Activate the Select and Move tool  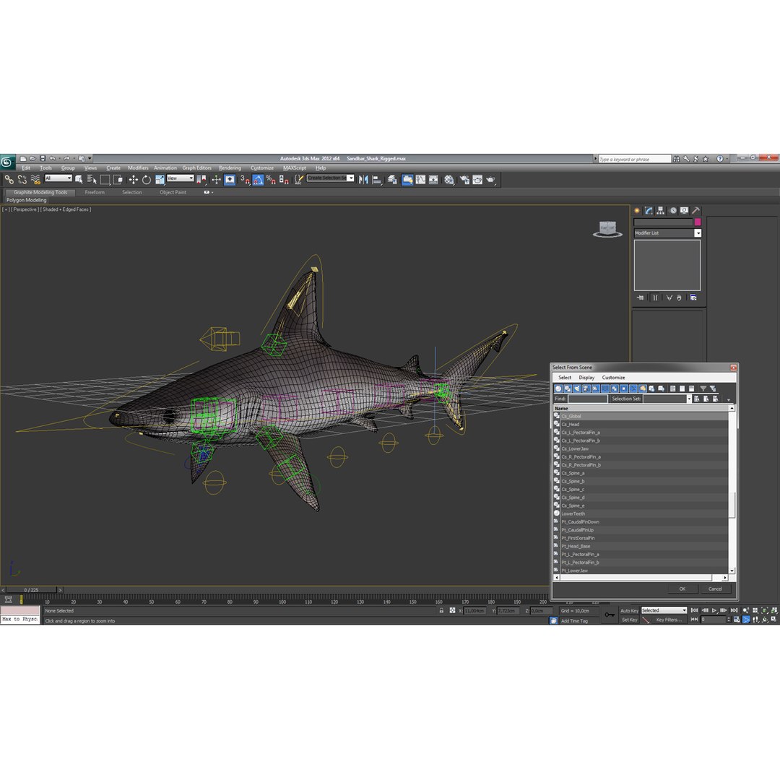pos(134,180)
